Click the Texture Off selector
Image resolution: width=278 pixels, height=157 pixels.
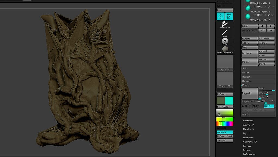[x=225, y=79]
